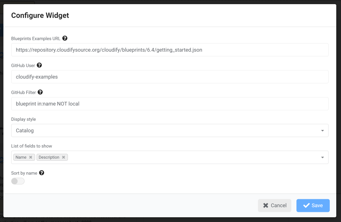The width and height of the screenshot is (341, 222).
Task: Click the GitHub Filter question mark icon
Action: 40,92
